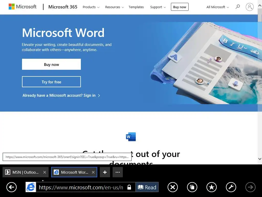
Task: Open tab tools ellipsis menu
Action: click(x=118, y=172)
